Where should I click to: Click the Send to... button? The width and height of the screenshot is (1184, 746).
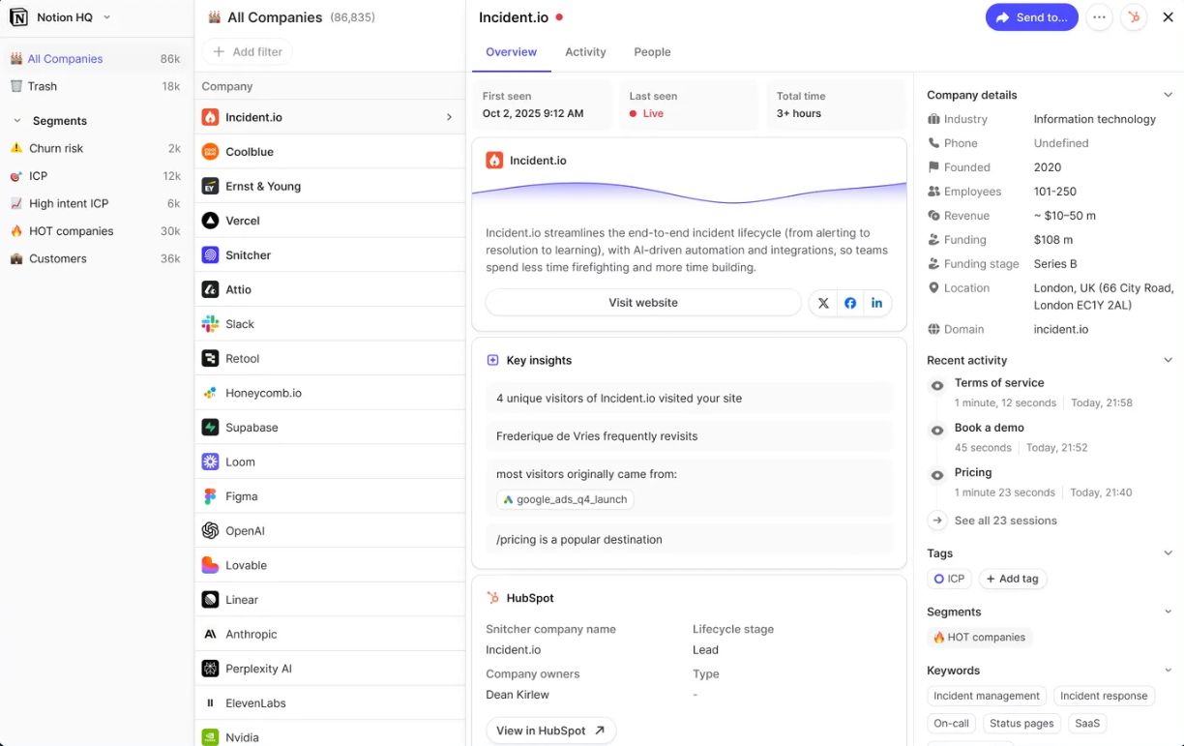(1032, 17)
